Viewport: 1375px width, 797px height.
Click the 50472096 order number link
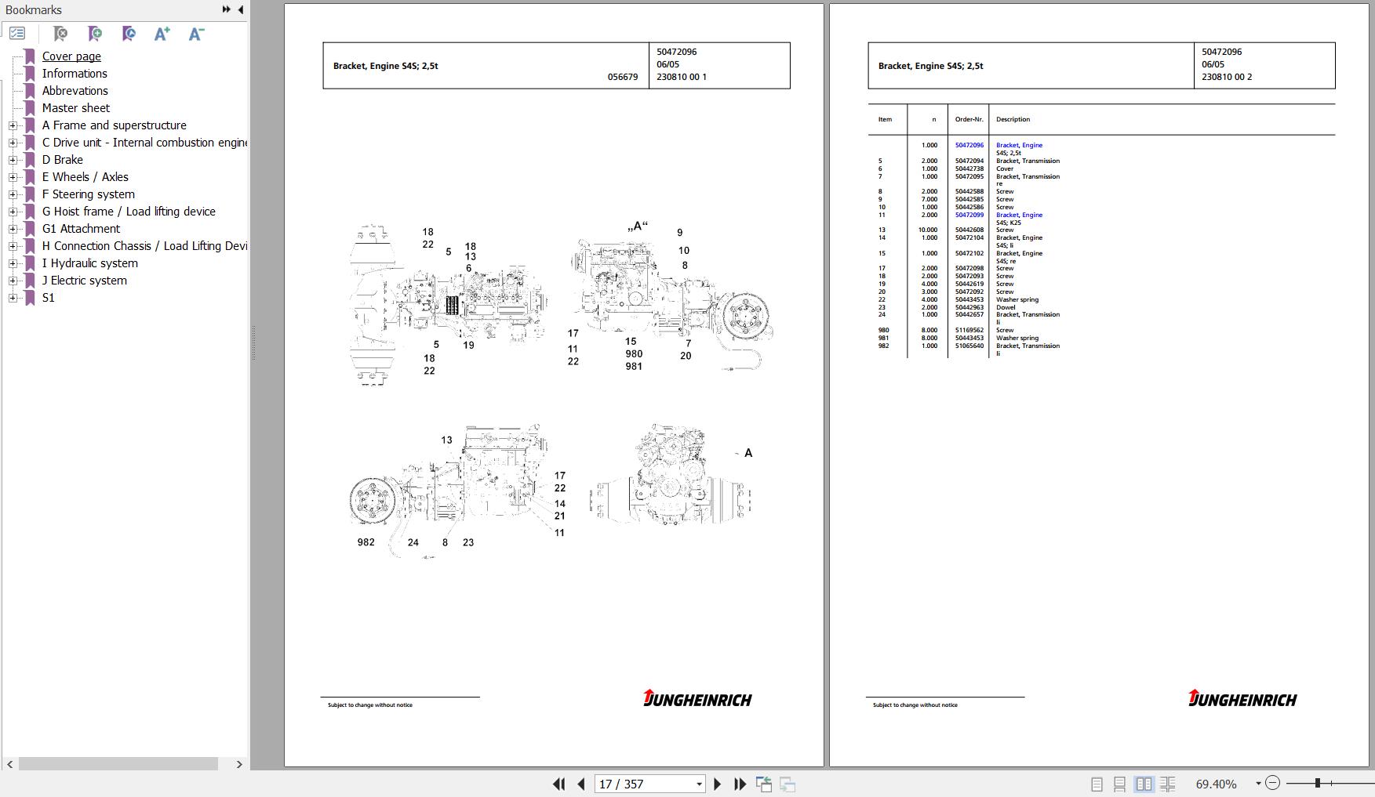click(969, 145)
